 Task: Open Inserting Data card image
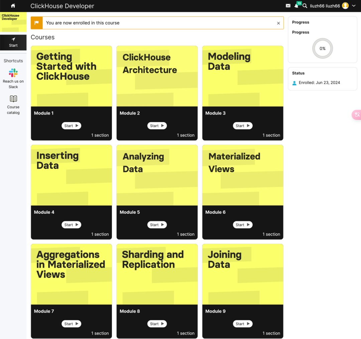tap(72, 175)
